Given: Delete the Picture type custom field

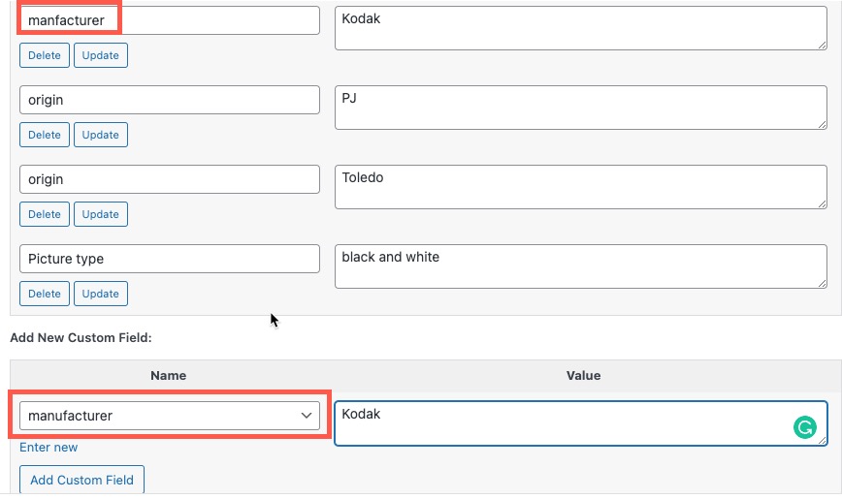Looking at the screenshot, I should 44,294.
